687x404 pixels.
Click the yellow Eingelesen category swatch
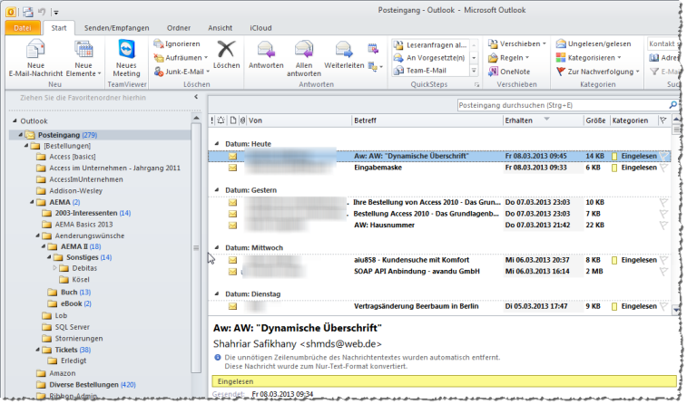pos(614,156)
